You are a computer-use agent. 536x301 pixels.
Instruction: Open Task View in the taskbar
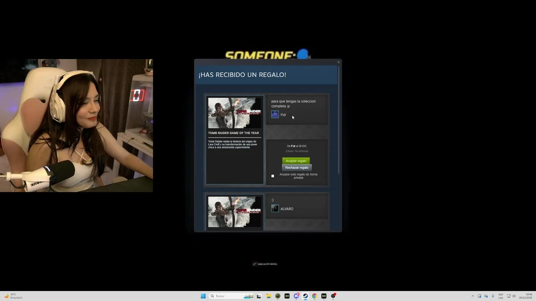coord(259,296)
